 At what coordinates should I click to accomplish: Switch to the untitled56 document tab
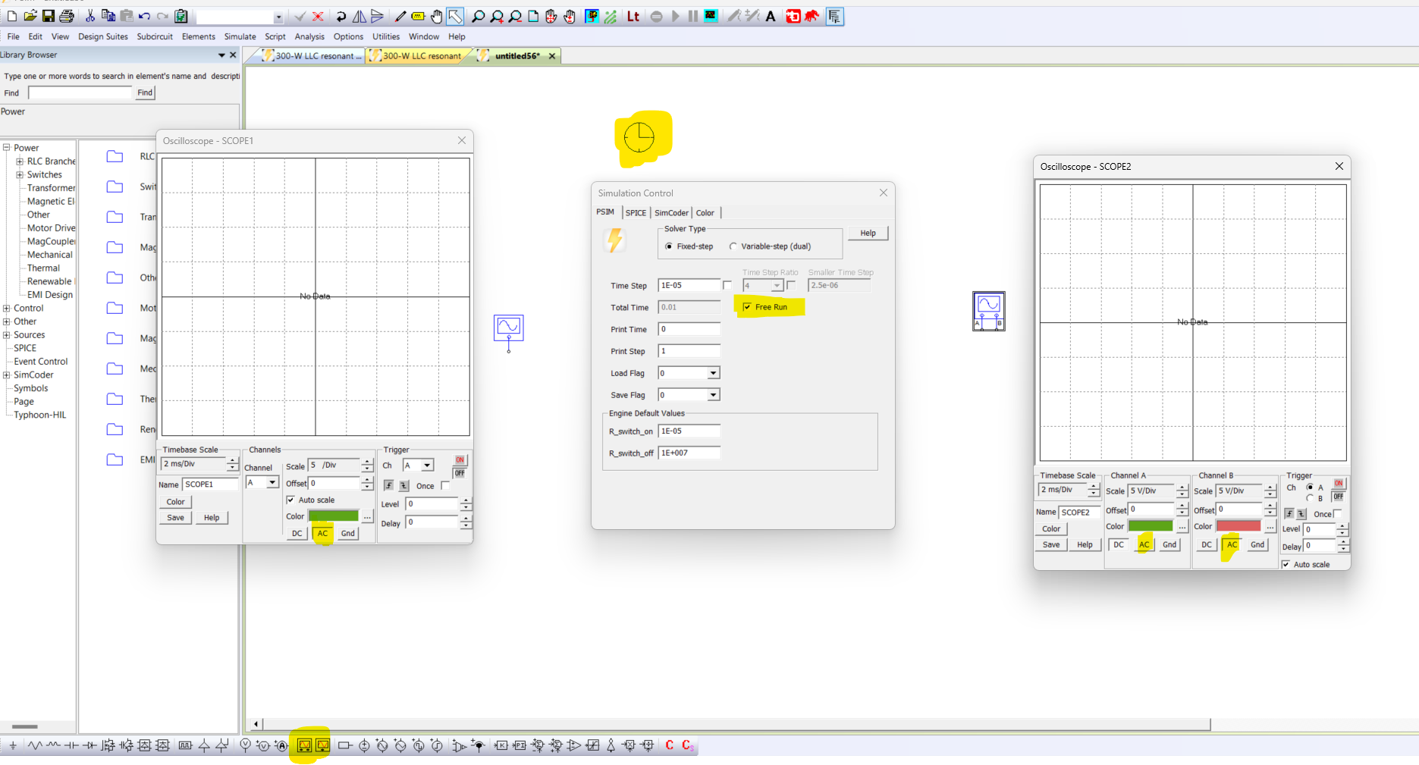pyautogui.click(x=517, y=56)
